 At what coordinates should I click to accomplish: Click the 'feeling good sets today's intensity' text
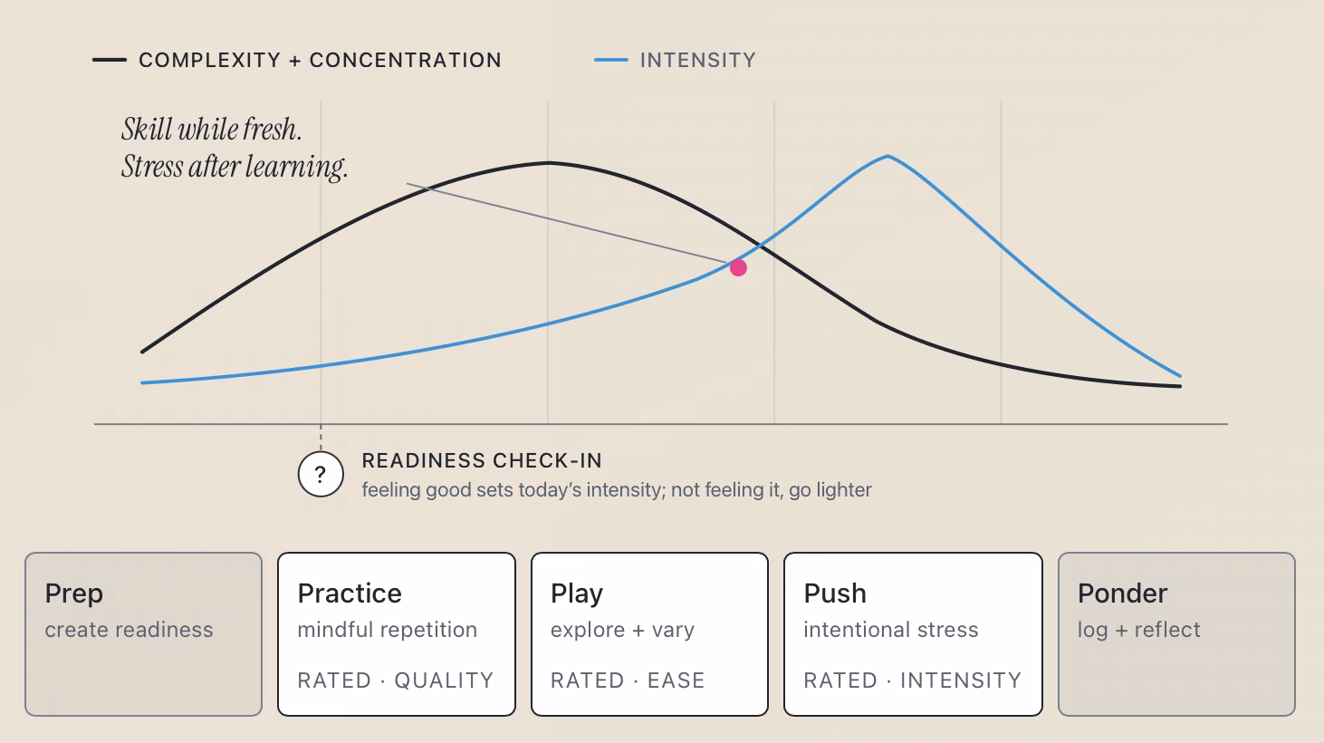[x=513, y=490]
